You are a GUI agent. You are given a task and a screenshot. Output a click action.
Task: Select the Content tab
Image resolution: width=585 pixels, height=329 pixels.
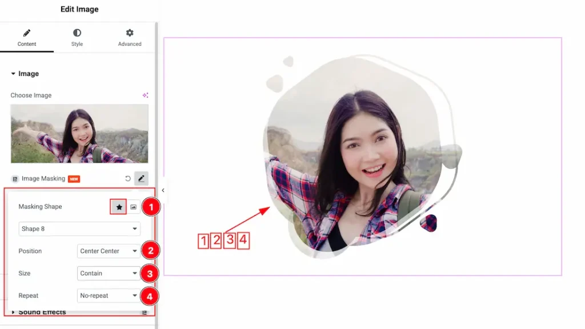[27, 38]
